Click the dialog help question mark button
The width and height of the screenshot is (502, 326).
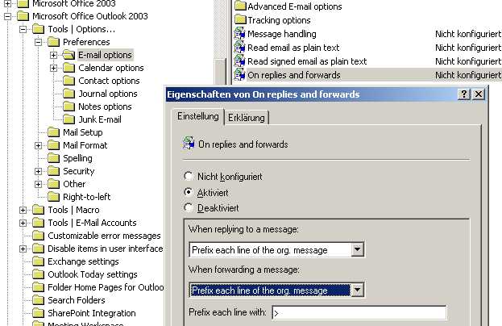pos(463,94)
